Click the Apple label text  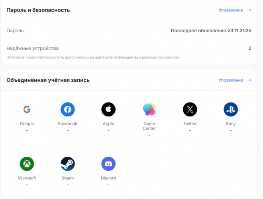[x=108, y=124]
